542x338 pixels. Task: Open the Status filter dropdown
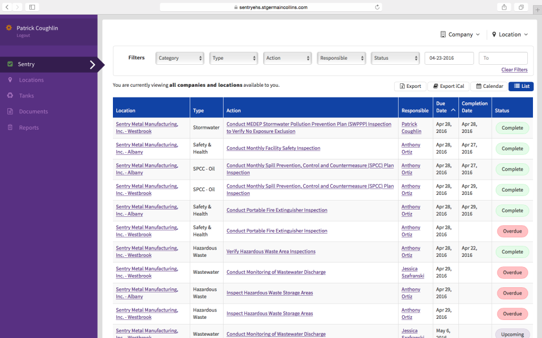[395, 58]
